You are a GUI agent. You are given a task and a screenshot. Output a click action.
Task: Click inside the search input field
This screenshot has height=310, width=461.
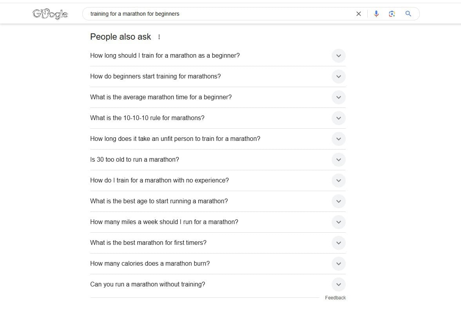tap(220, 13)
